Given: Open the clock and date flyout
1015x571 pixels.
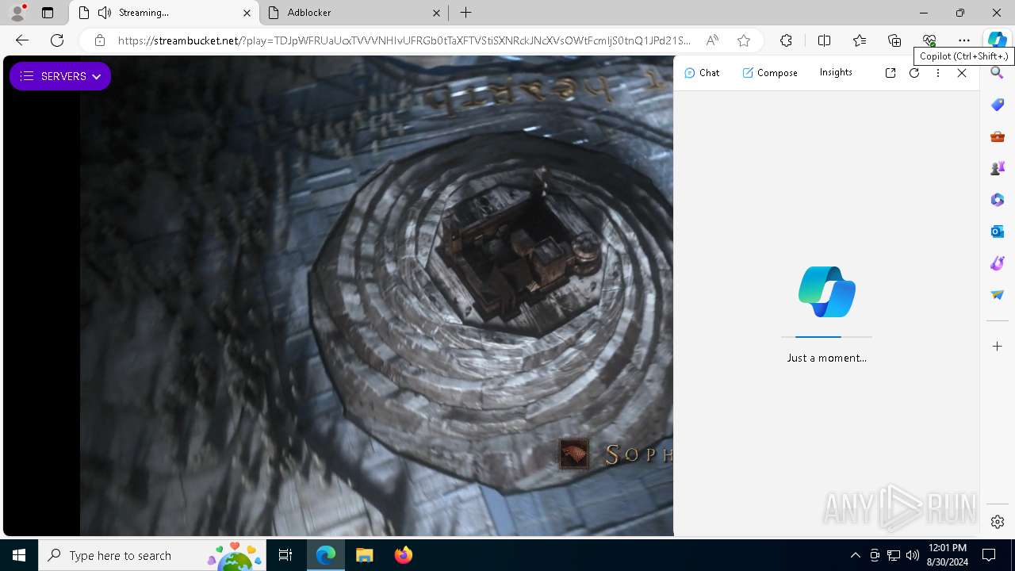Looking at the screenshot, I should [x=947, y=555].
